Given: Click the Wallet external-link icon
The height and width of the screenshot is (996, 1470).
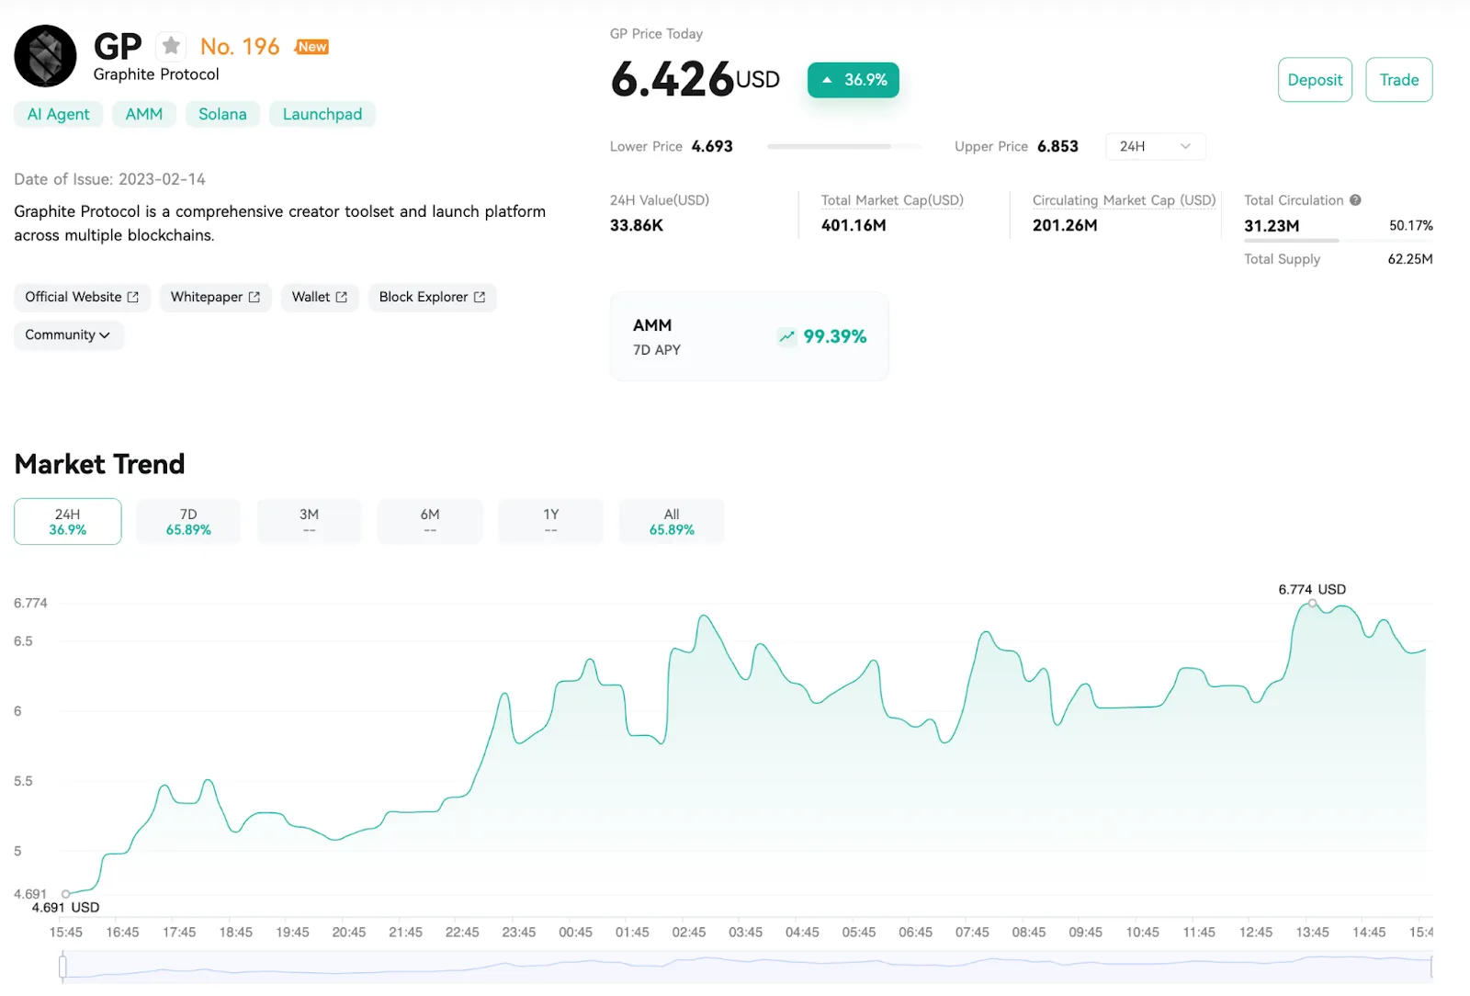Looking at the screenshot, I should [342, 297].
